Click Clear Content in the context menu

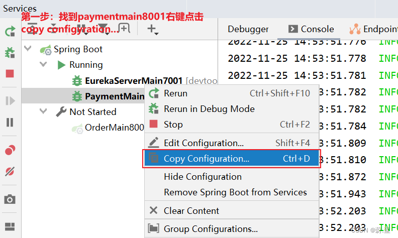pyautogui.click(x=191, y=211)
